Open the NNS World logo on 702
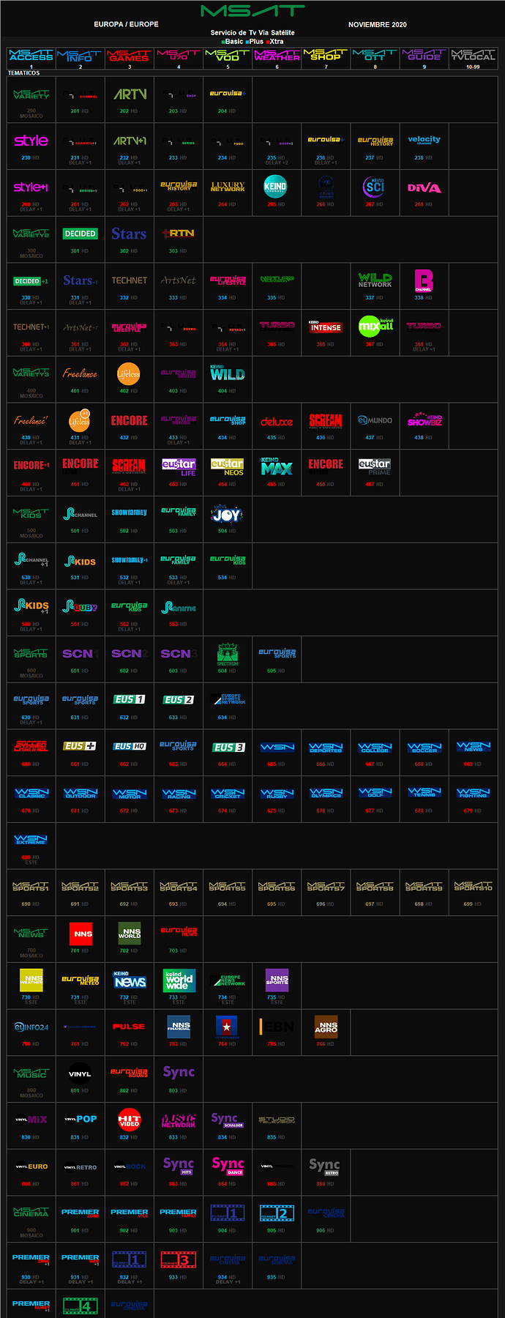Viewport: 505px width, 1318px height. pos(130,934)
